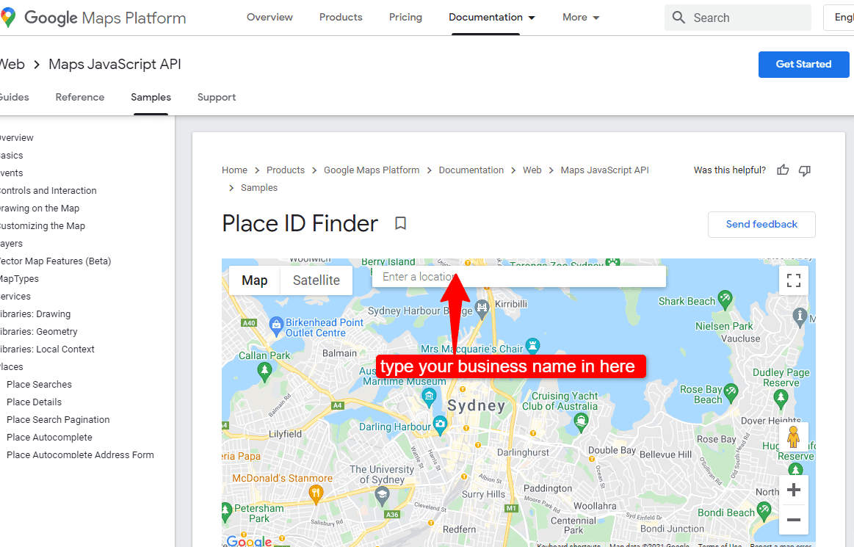Switch to the Samples tab
This screenshot has height=547, width=854.
tap(151, 97)
